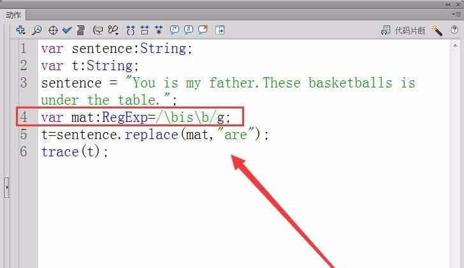Open the debug options stethoscope menu
This screenshot has height=268, width=464.
click(x=113, y=30)
